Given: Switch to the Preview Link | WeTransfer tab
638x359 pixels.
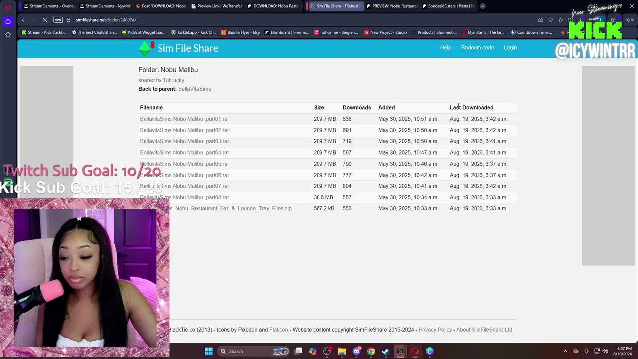Looking at the screenshot, I should click(x=216, y=6).
